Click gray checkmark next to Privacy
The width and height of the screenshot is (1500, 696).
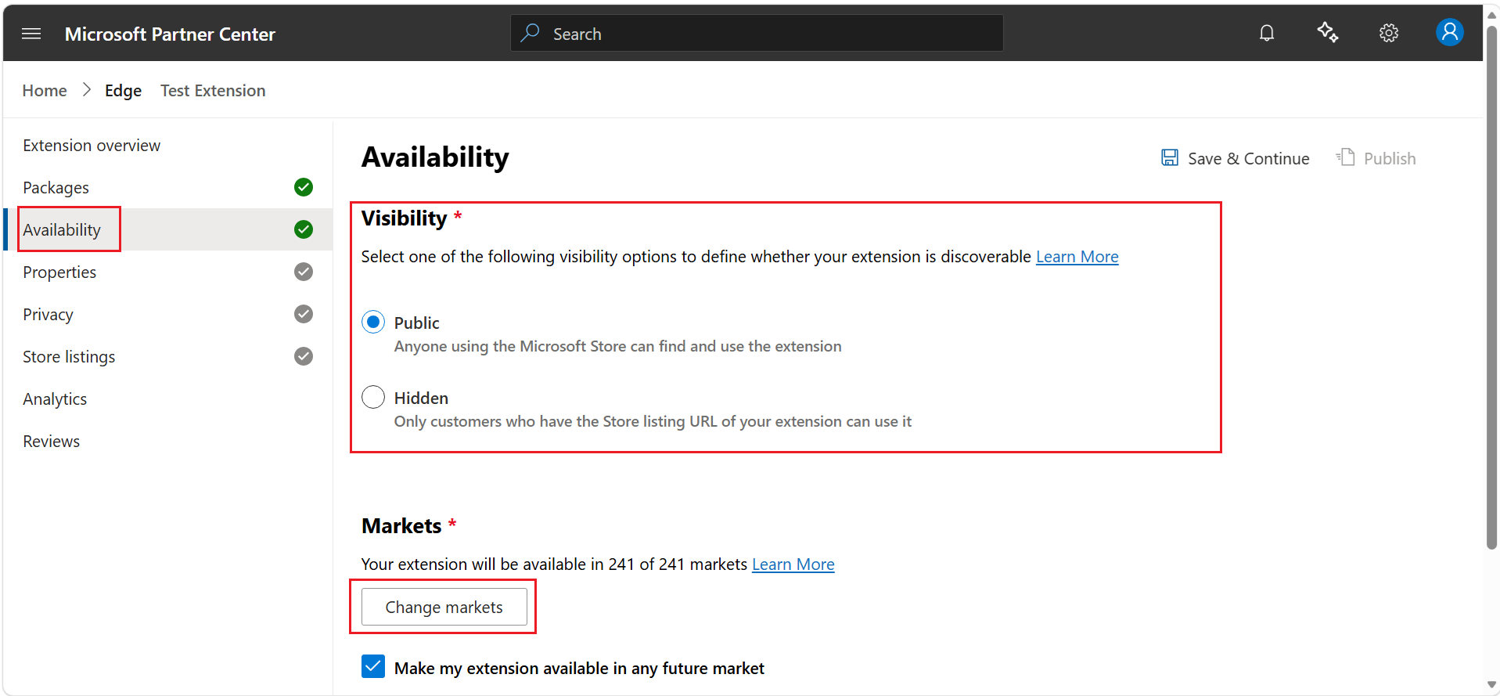pos(304,314)
